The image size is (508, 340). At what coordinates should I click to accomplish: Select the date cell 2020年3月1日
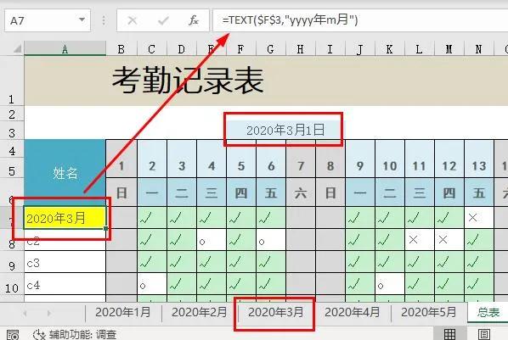pos(285,130)
